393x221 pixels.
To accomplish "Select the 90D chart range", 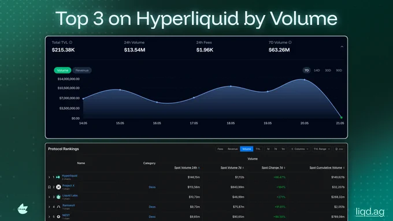I will pos(339,70).
